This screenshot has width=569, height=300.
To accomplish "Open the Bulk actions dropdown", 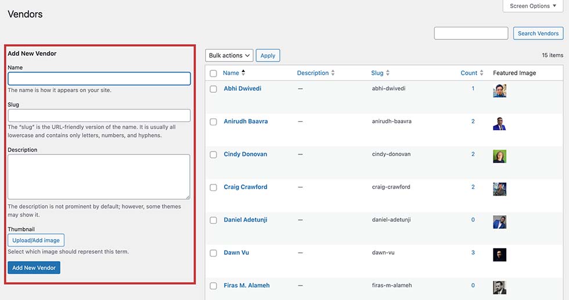I will point(229,56).
